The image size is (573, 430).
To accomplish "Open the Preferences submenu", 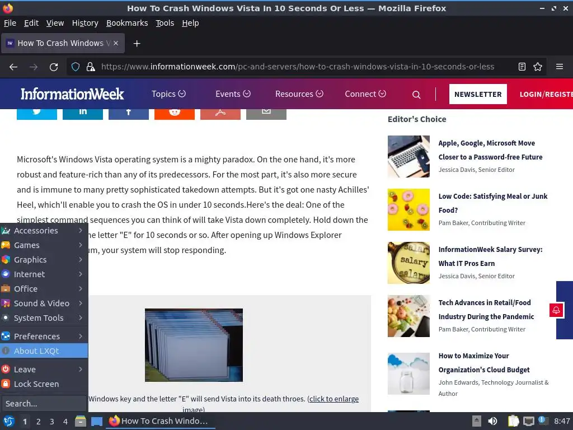I will pyautogui.click(x=44, y=336).
